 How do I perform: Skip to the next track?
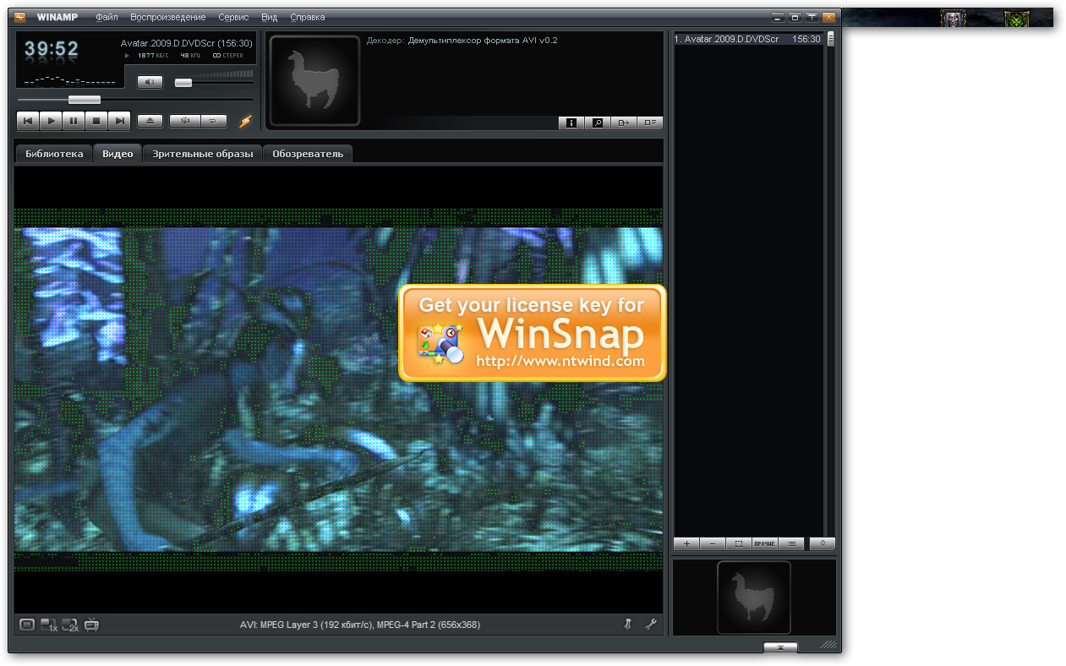[119, 121]
